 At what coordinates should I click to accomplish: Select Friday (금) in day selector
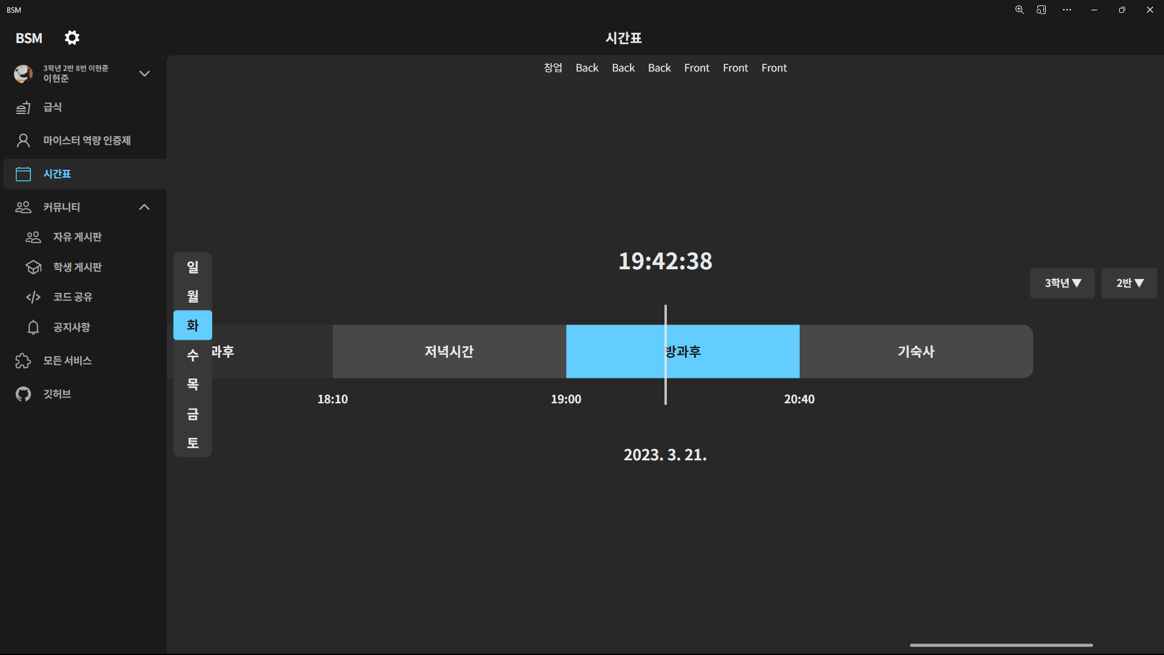click(193, 414)
